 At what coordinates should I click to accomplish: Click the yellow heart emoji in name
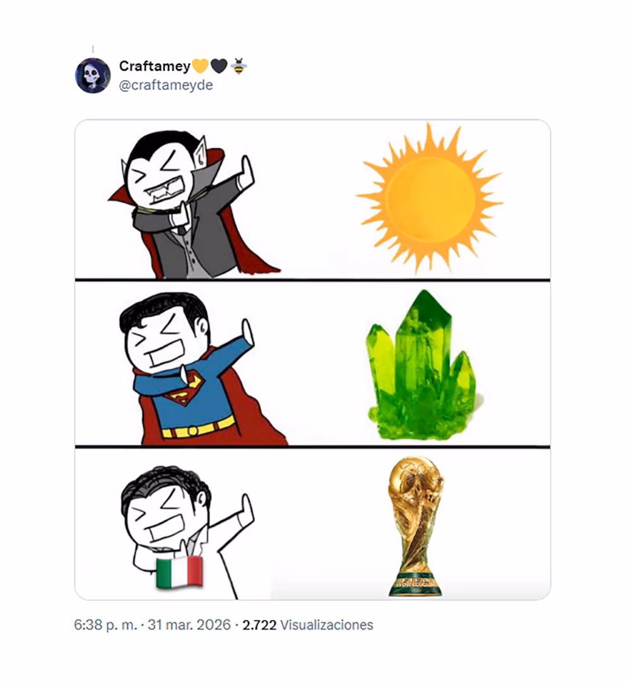[200, 66]
